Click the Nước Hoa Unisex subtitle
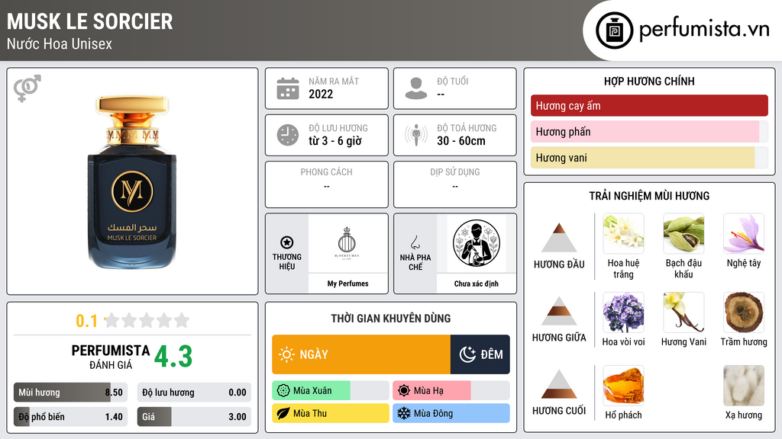 point(60,43)
